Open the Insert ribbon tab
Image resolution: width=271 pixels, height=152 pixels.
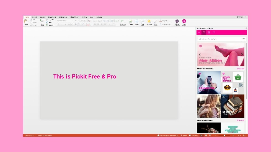[34, 17]
